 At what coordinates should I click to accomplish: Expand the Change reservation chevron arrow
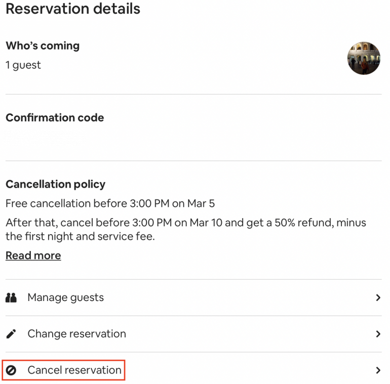click(x=378, y=334)
